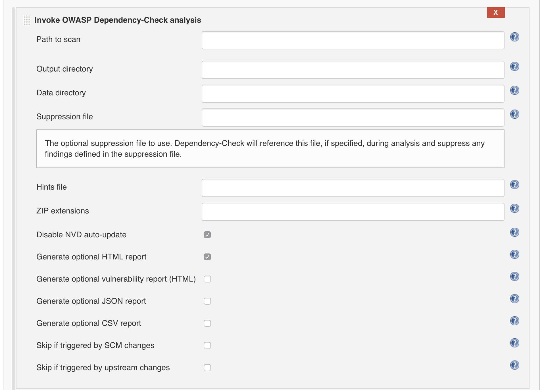Open help for Generate optional JSON report
The height and width of the screenshot is (390, 542).
(x=514, y=299)
